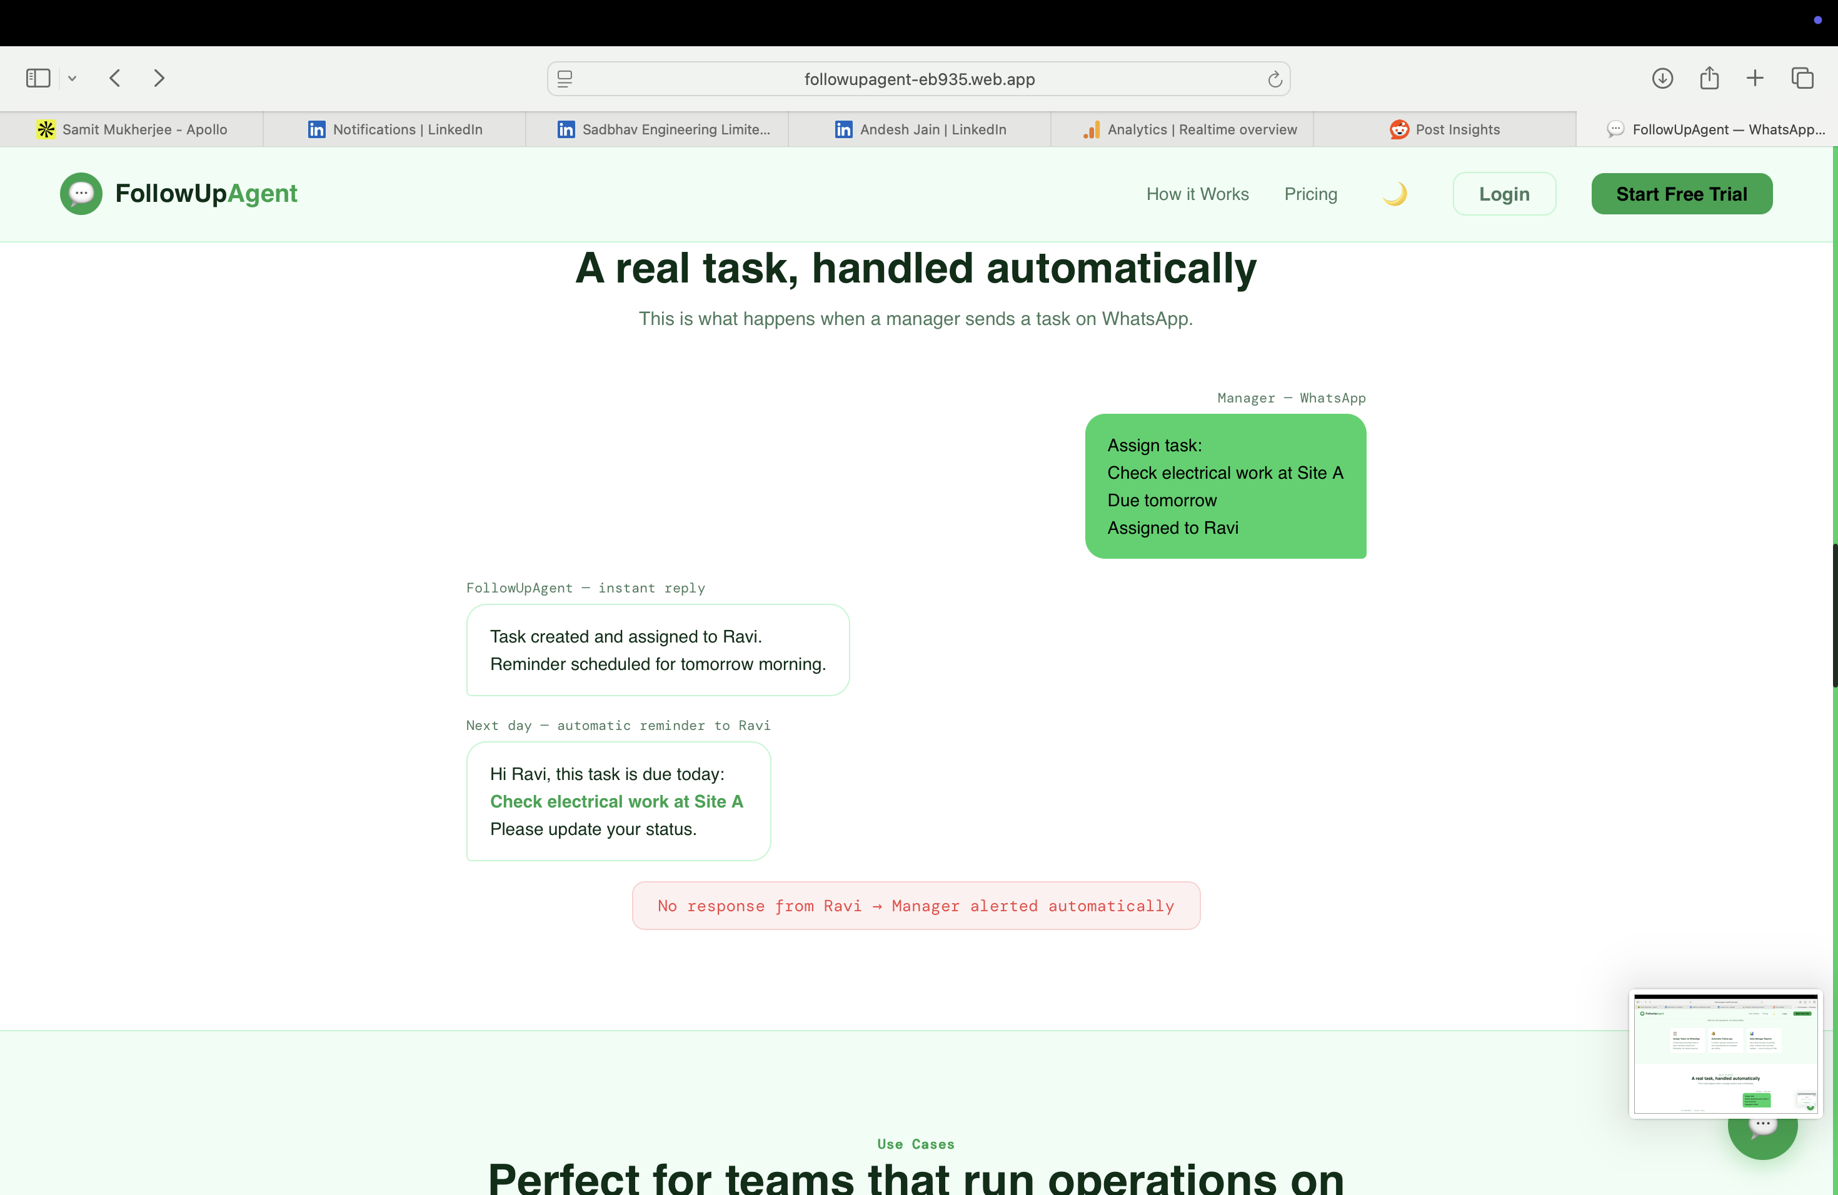The image size is (1838, 1195).
Task: Click 'FollowUpAgent — instant reply' label
Action: pyautogui.click(x=585, y=588)
